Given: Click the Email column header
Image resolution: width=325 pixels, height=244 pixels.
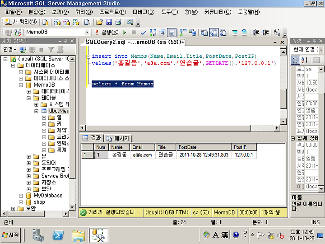Looking at the screenshot, I should click(x=142, y=147).
